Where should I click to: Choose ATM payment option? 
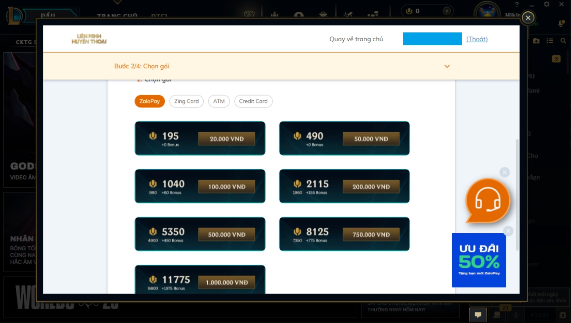point(219,101)
